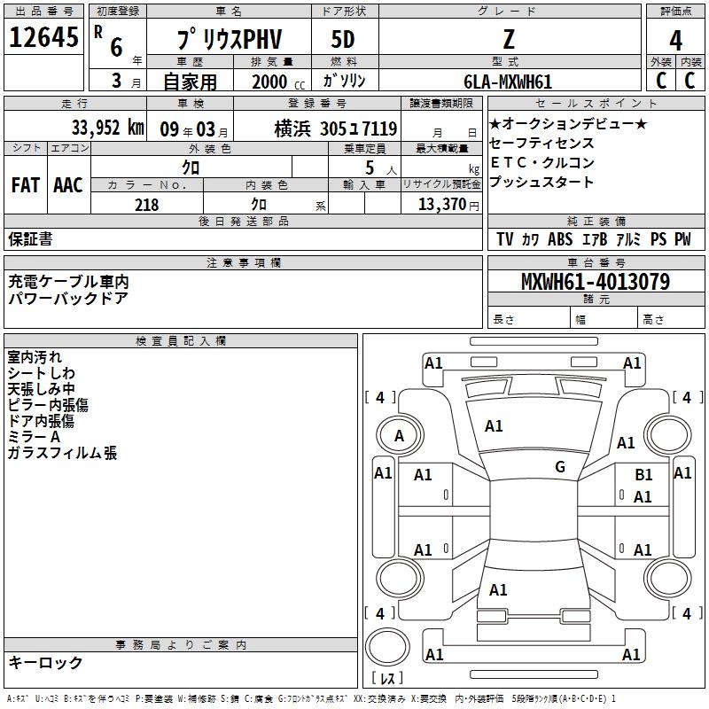The width and height of the screenshot is (709, 709).
Task: Select the model code 6LA-MXWH61
Action: (x=508, y=82)
